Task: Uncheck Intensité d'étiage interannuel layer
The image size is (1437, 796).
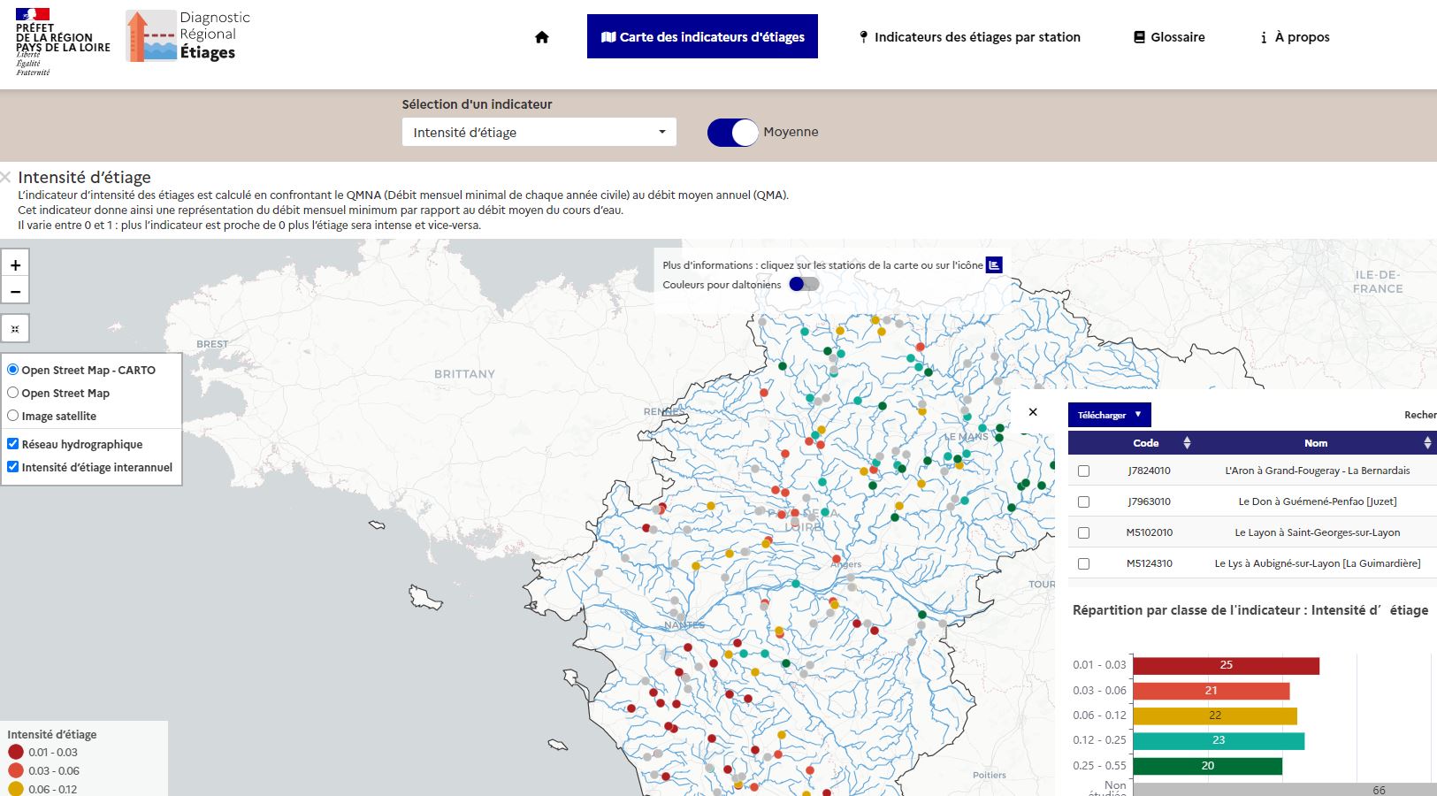Action: (12, 467)
